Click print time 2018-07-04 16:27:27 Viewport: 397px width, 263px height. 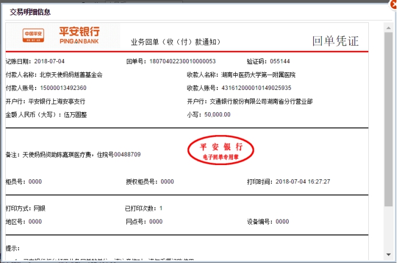coord(303,182)
